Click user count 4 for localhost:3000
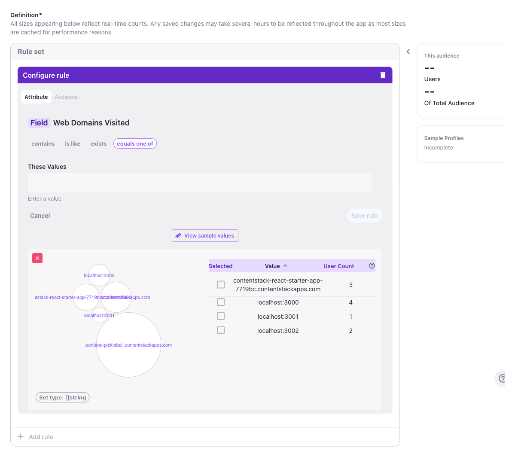Image resolution: width=515 pixels, height=457 pixels. (x=351, y=302)
